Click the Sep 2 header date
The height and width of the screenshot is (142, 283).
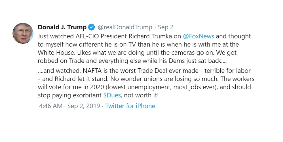coord(166,27)
